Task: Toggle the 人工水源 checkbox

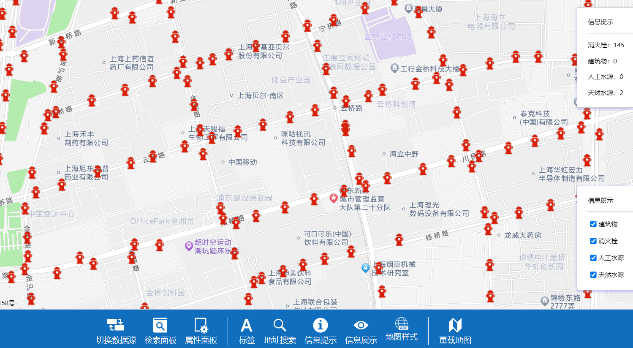Action: (593, 258)
